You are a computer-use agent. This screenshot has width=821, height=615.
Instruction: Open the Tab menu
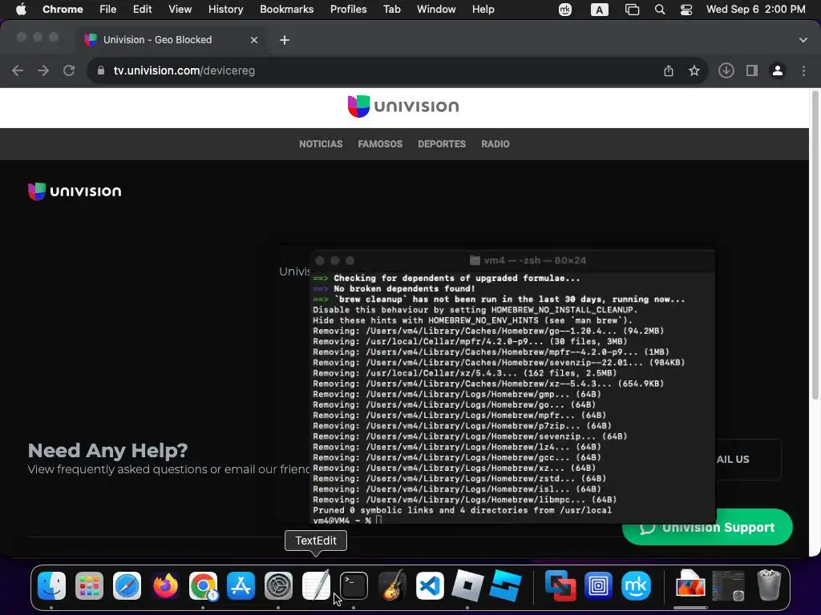(391, 10)
